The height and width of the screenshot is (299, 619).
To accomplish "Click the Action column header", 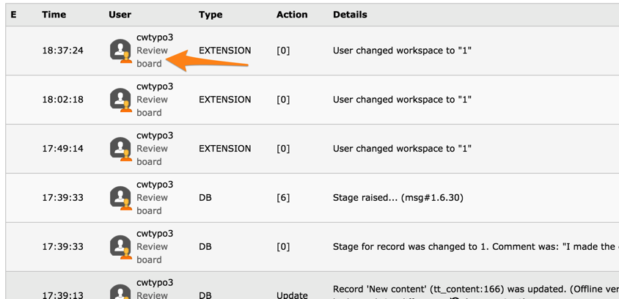I will (292, 15).
